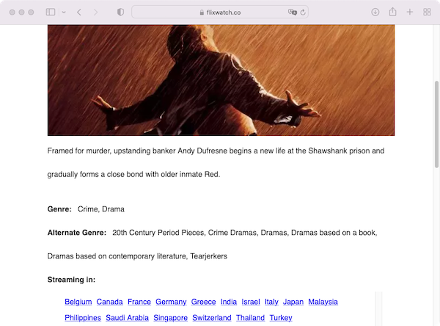Follow the Switzerland link
Viewport: 440px width, 326px height.
pos(212,318)
